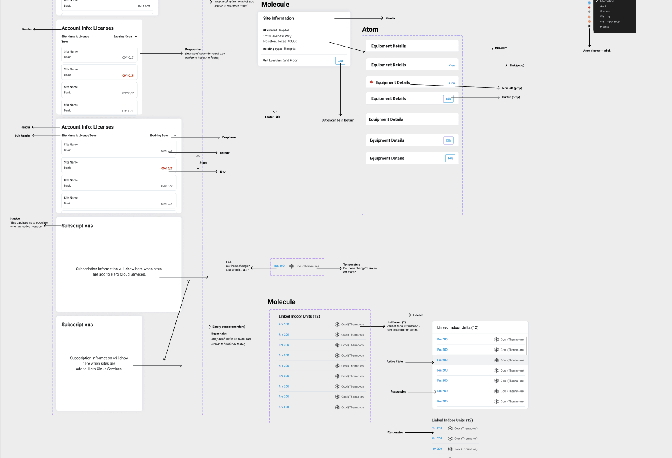Select the Site Name & License Term sub-header
Viewport: 672px width, 458px height.
pyautogui.click(x=79, y=136)
